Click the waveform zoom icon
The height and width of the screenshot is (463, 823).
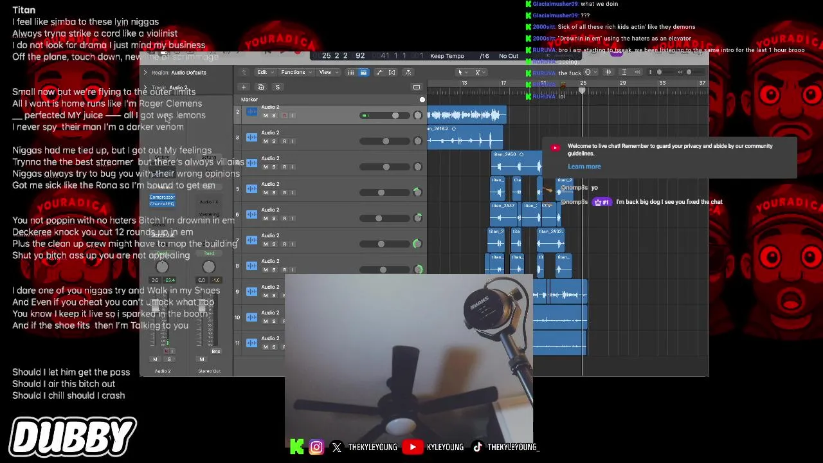click(x=608, y=72)
